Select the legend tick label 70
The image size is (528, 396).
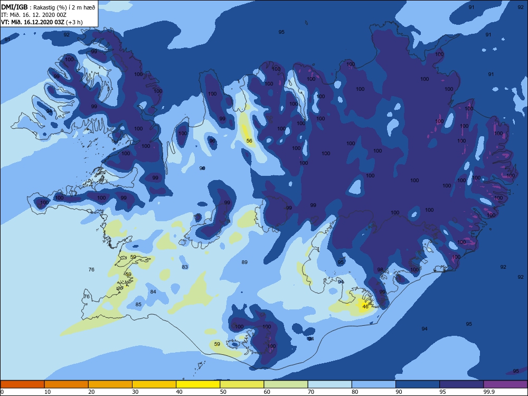tap(311, 392)
